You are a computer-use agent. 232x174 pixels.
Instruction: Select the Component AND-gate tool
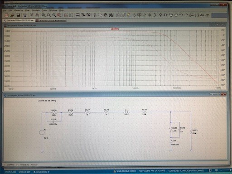pyautogui.click(x=165, y=15)
